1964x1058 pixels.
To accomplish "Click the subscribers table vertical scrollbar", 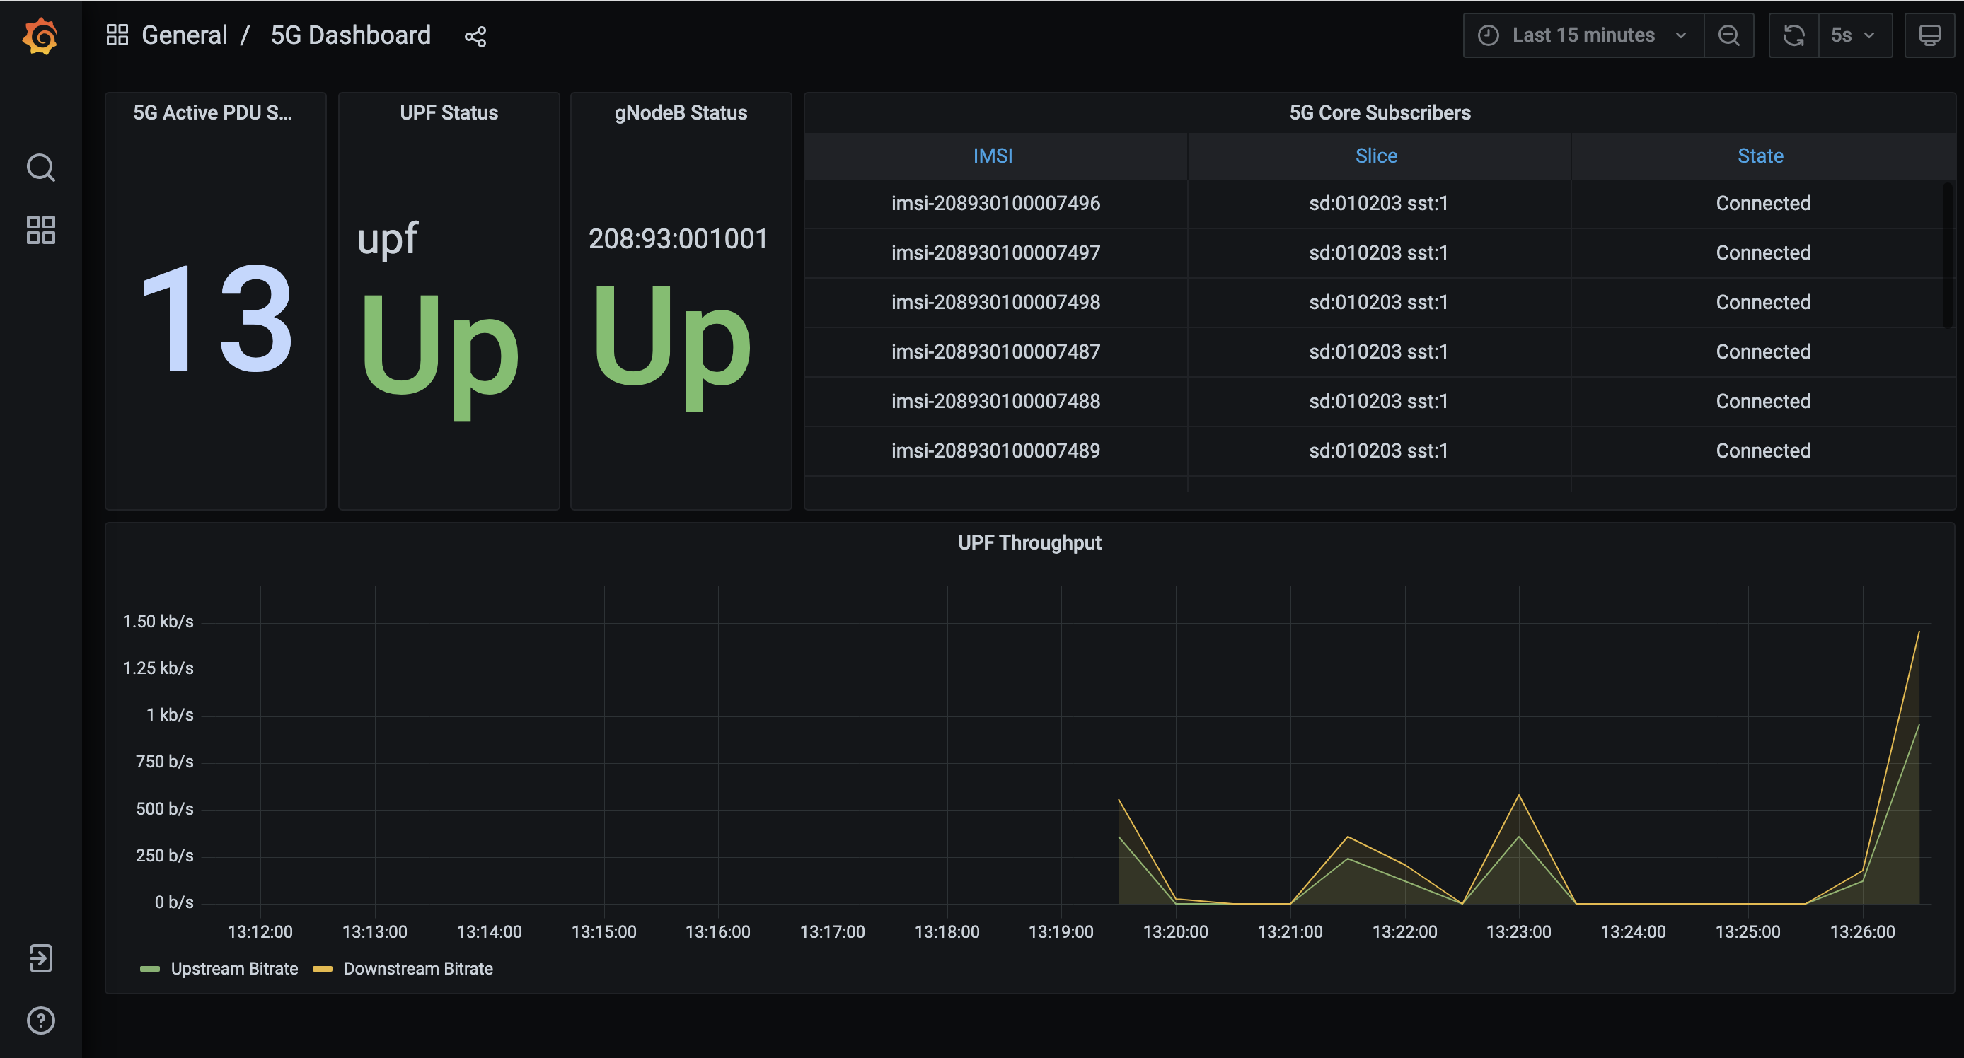I will 1947,255.
